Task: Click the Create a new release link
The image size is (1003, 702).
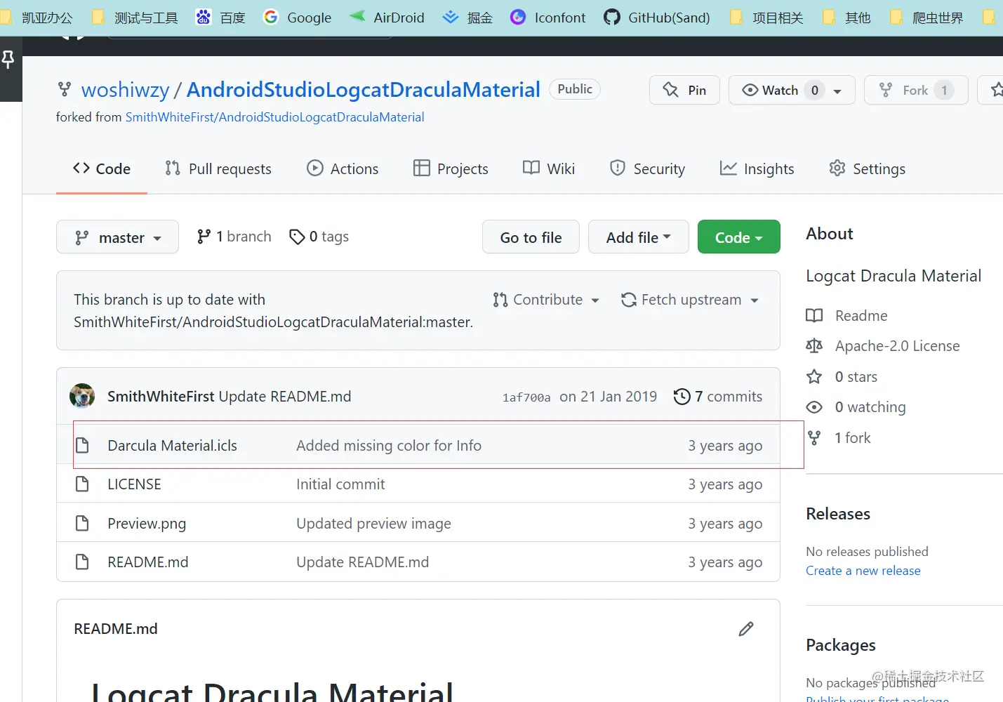Action: pos(863,571)
